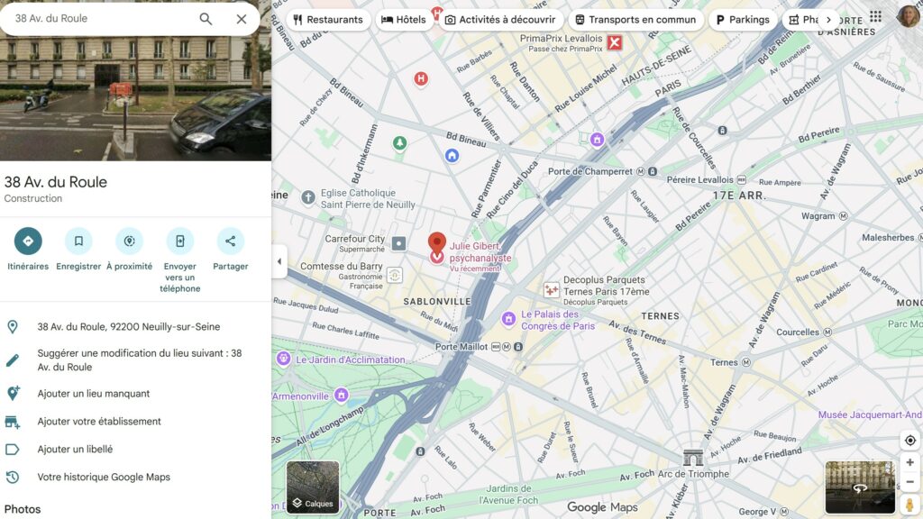Image resolution: width=923 pixels, height=519 pixels.
Task: Click Envoyer vers un téléphone icon
Action: tap(179, 241)
